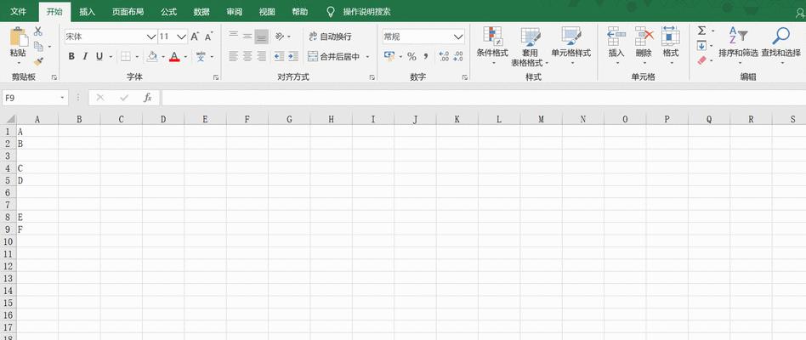The image size is (806, 340).
Task: Toggle Underline formatting
Action: click(99, 56)
